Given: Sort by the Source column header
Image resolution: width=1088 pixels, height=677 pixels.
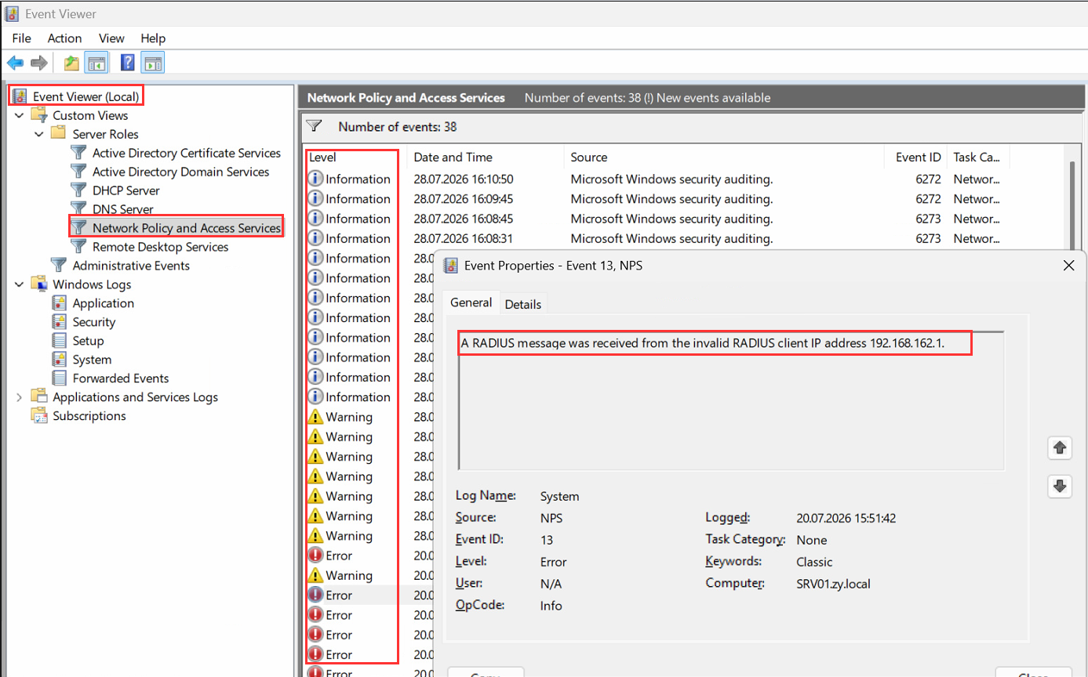Looking at the screenshot, I should coord(724,157).
